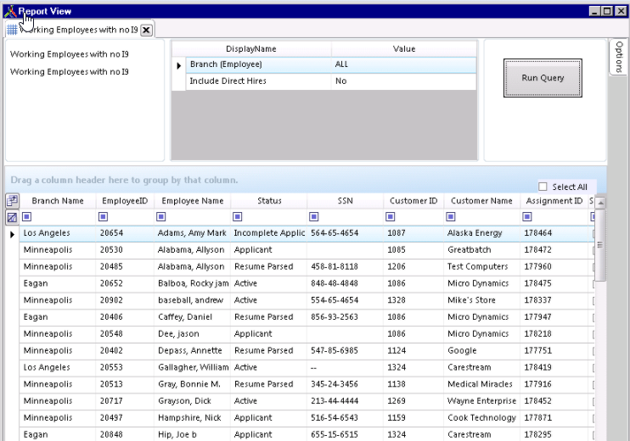Click the No value for Include Direct Hires
630x441 pixels.
[x=403, y=81]
